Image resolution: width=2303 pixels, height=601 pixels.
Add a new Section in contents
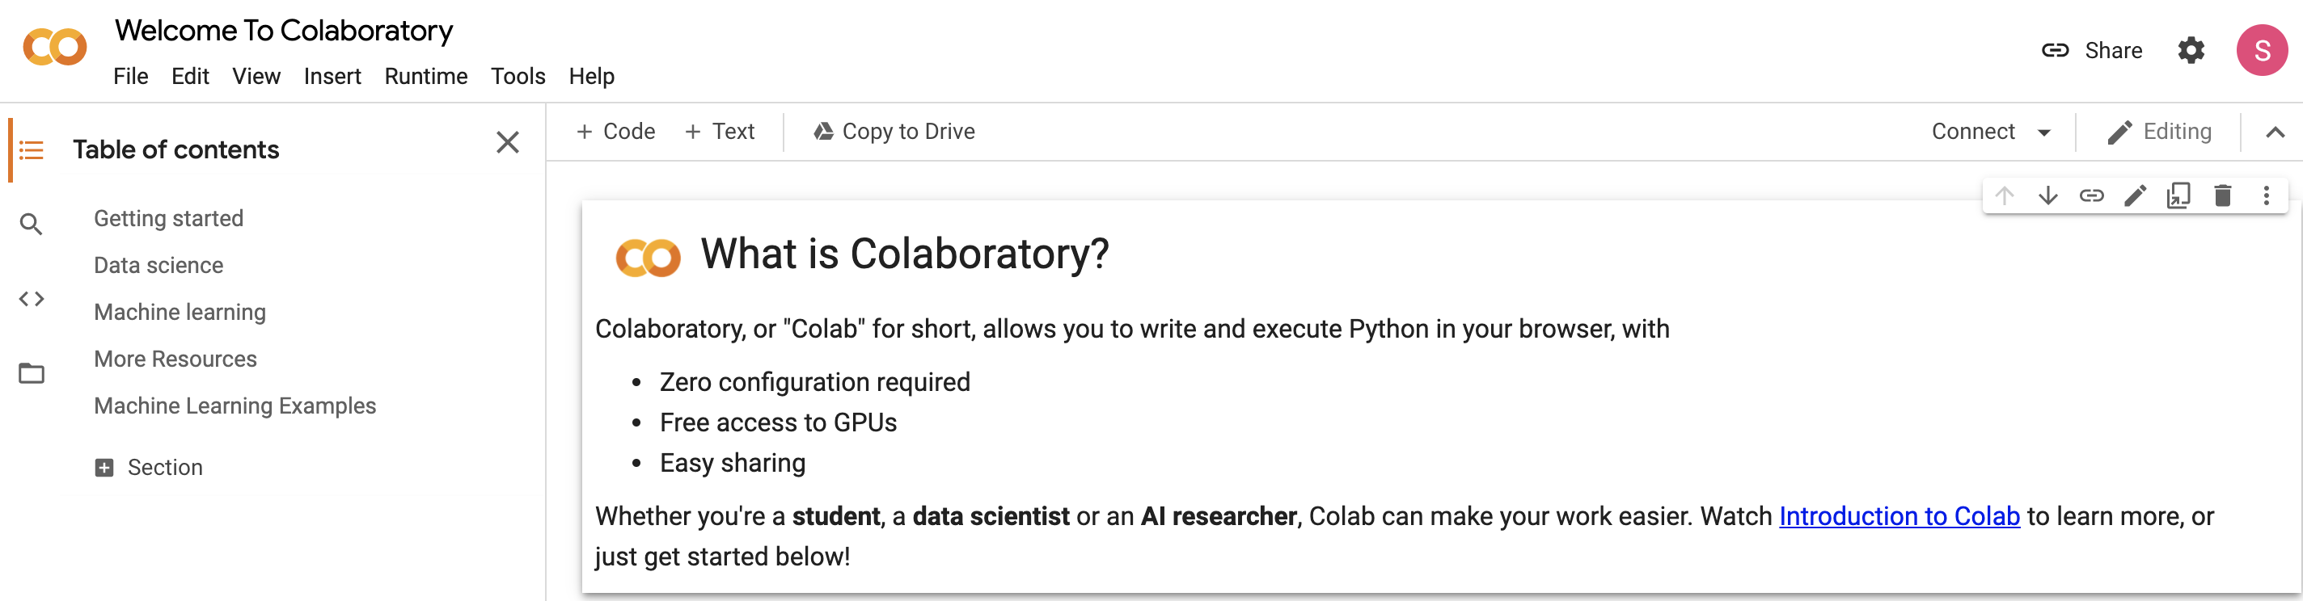tap(150, 468)
